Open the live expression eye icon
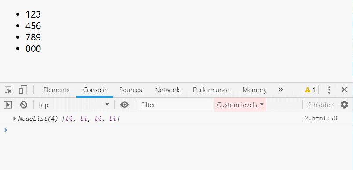353x170 pixels. [x=124, y=105]
